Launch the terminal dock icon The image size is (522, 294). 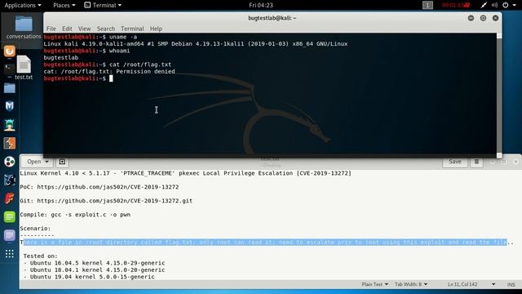point(9,69)
